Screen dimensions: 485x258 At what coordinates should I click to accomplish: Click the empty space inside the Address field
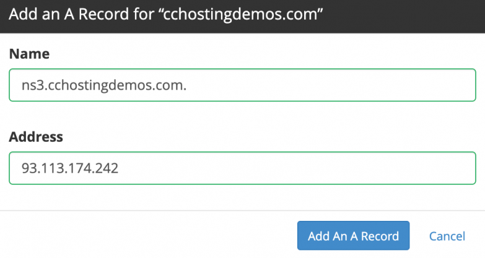pos(310,168)
